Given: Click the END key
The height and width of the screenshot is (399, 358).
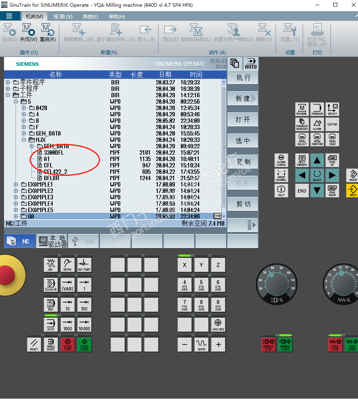Looking at the screenshot, I should click(x=302, y=191).
